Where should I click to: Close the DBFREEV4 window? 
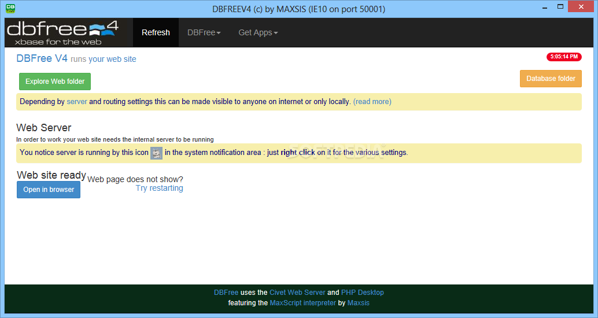point(581,6)
